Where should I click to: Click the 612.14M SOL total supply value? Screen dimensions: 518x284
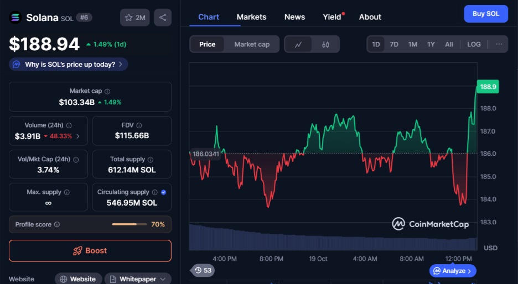(x=132, y=170)
